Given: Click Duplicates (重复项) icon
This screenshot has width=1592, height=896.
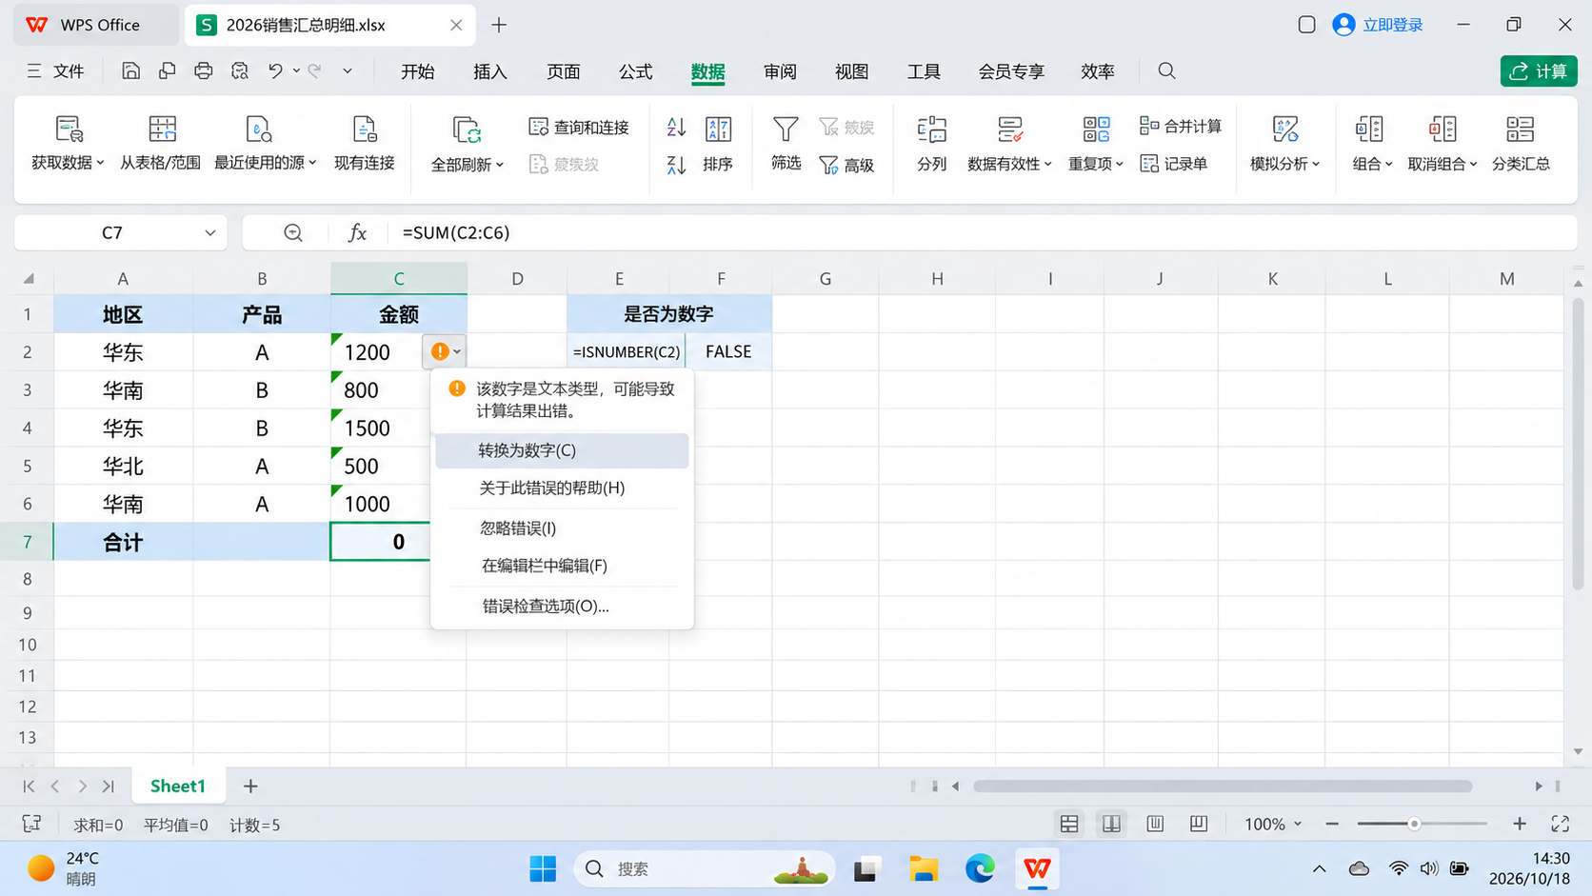Looking at the screenshot, I should pos(1096,129).
